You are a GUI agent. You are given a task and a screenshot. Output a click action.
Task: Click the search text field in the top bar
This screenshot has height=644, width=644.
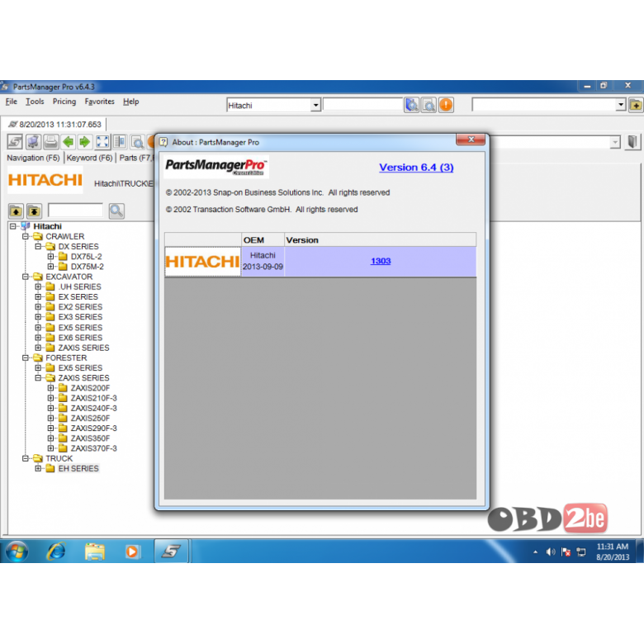tap(362, 105)
